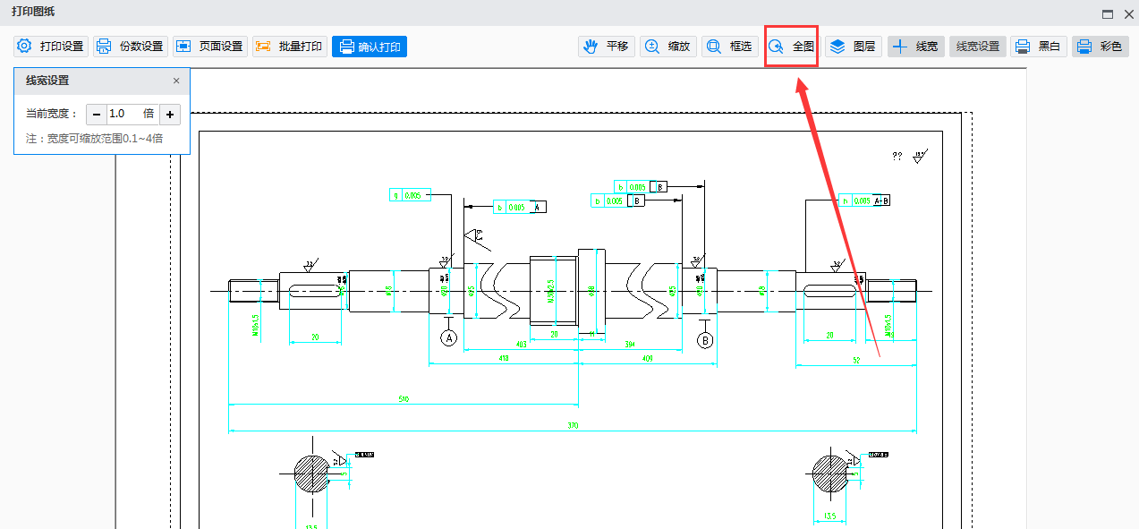1139x529 pixels.
Task: Click the 打印图纸 window title
Action: pyautogui.click(x=32, y=12)
